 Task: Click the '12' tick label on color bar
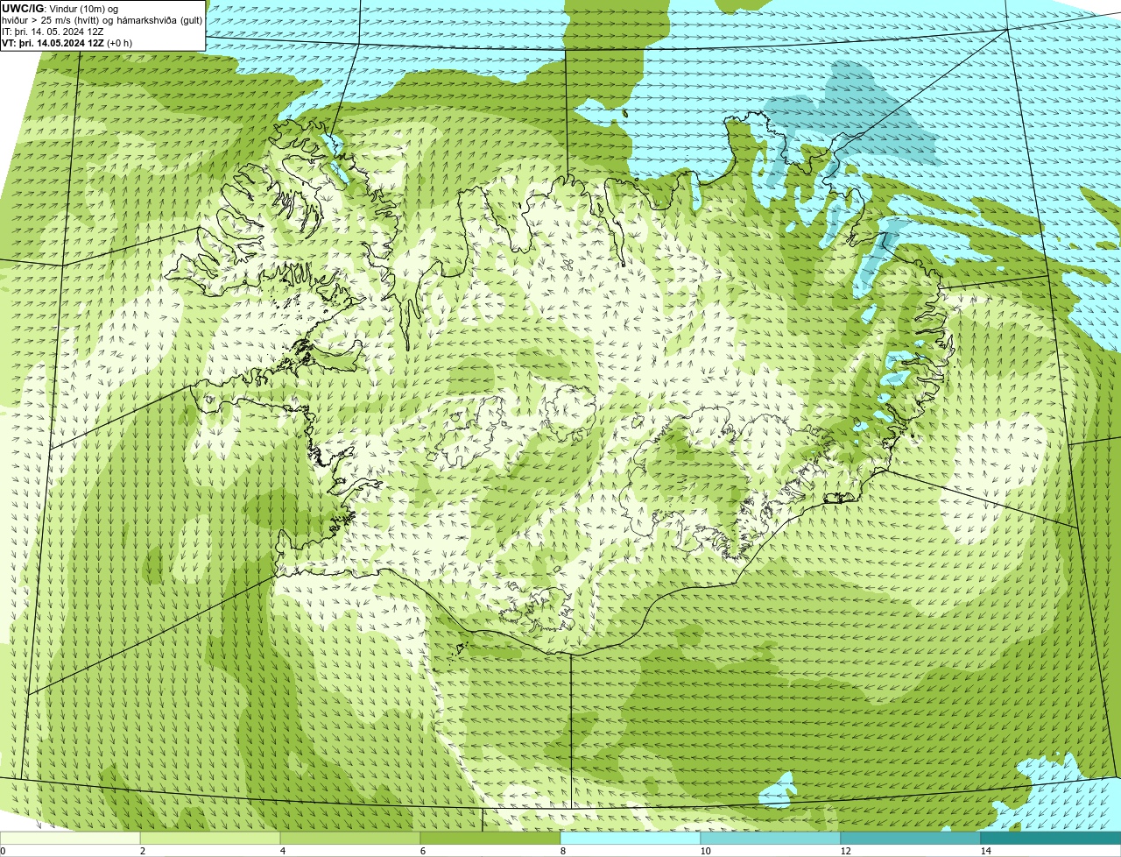(x=845, y=851)
